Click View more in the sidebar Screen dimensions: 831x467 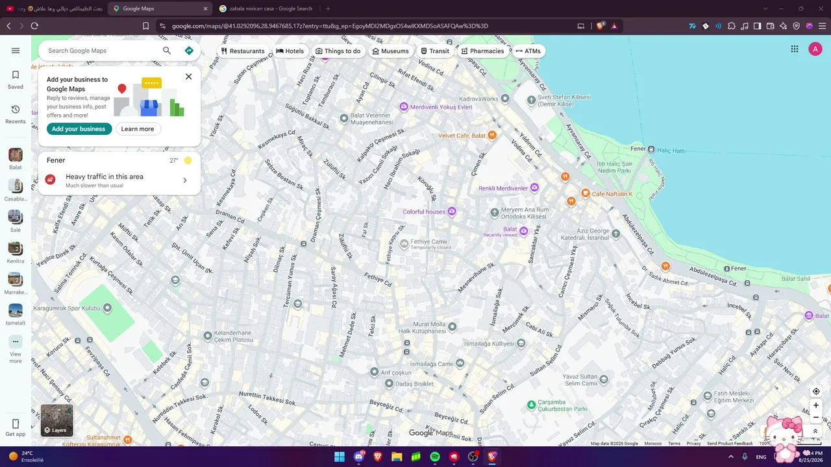16,349
